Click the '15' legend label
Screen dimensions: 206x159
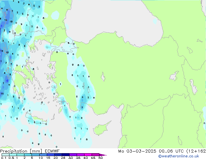point(48,158)
